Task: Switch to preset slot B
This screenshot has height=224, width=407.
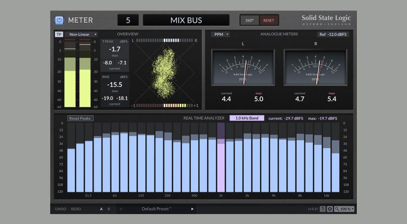Action: 109,209
